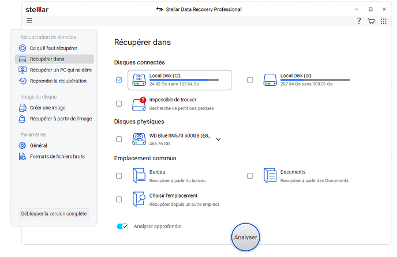The width and height of the screenshot is (397, 257).
Task: Click 'Récupérer depuis un autre emplace' text
Action: (x=184, y=204)
